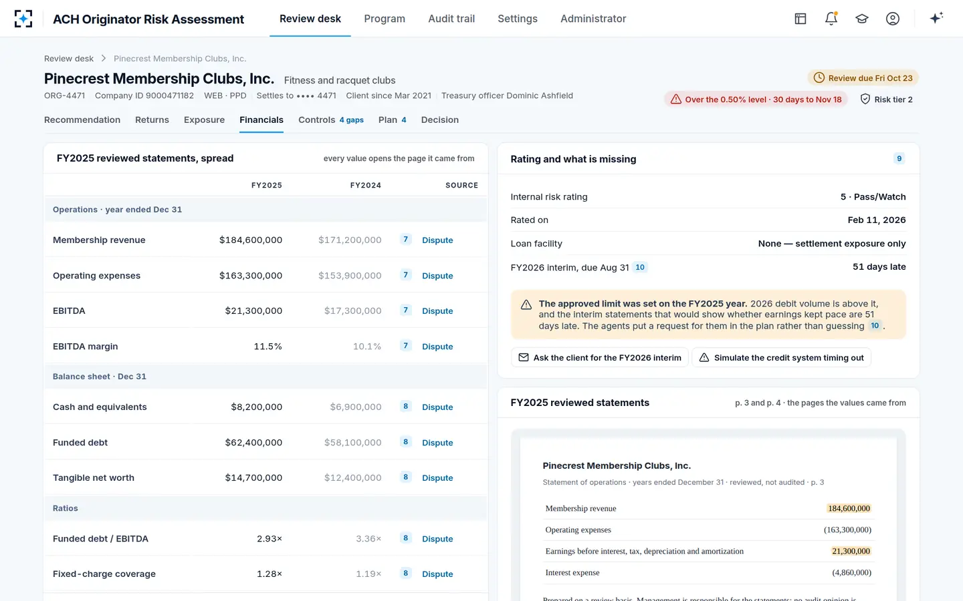Open source reference 7 for Membership revenue
This screenshot has height=601, width=963.
point(405,240)
